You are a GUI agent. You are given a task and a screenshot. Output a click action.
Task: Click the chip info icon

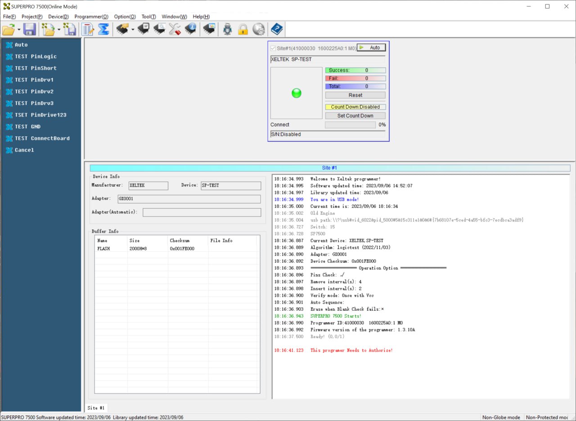tap(190, 30)
